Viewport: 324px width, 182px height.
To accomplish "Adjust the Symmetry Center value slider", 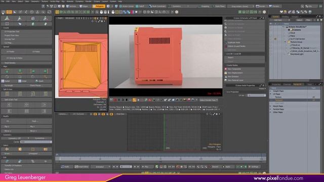I will coord(36,142).
